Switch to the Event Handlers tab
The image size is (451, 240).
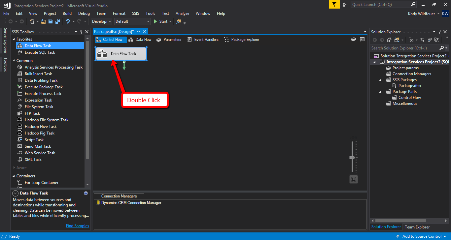coord(203,40)
